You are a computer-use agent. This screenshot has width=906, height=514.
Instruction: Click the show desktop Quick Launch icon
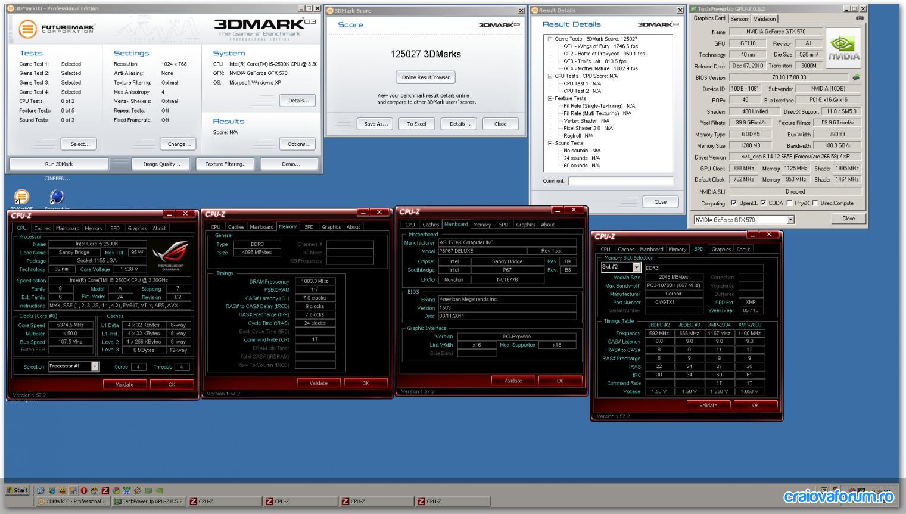coord(73,491)
